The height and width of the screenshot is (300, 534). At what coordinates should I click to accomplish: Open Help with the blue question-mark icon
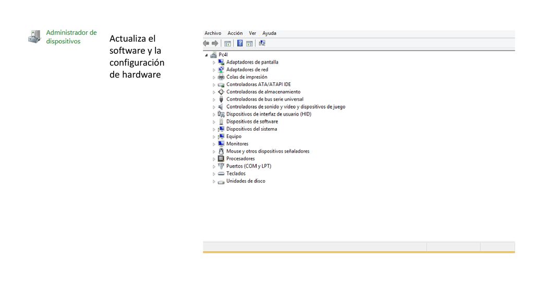240,43
